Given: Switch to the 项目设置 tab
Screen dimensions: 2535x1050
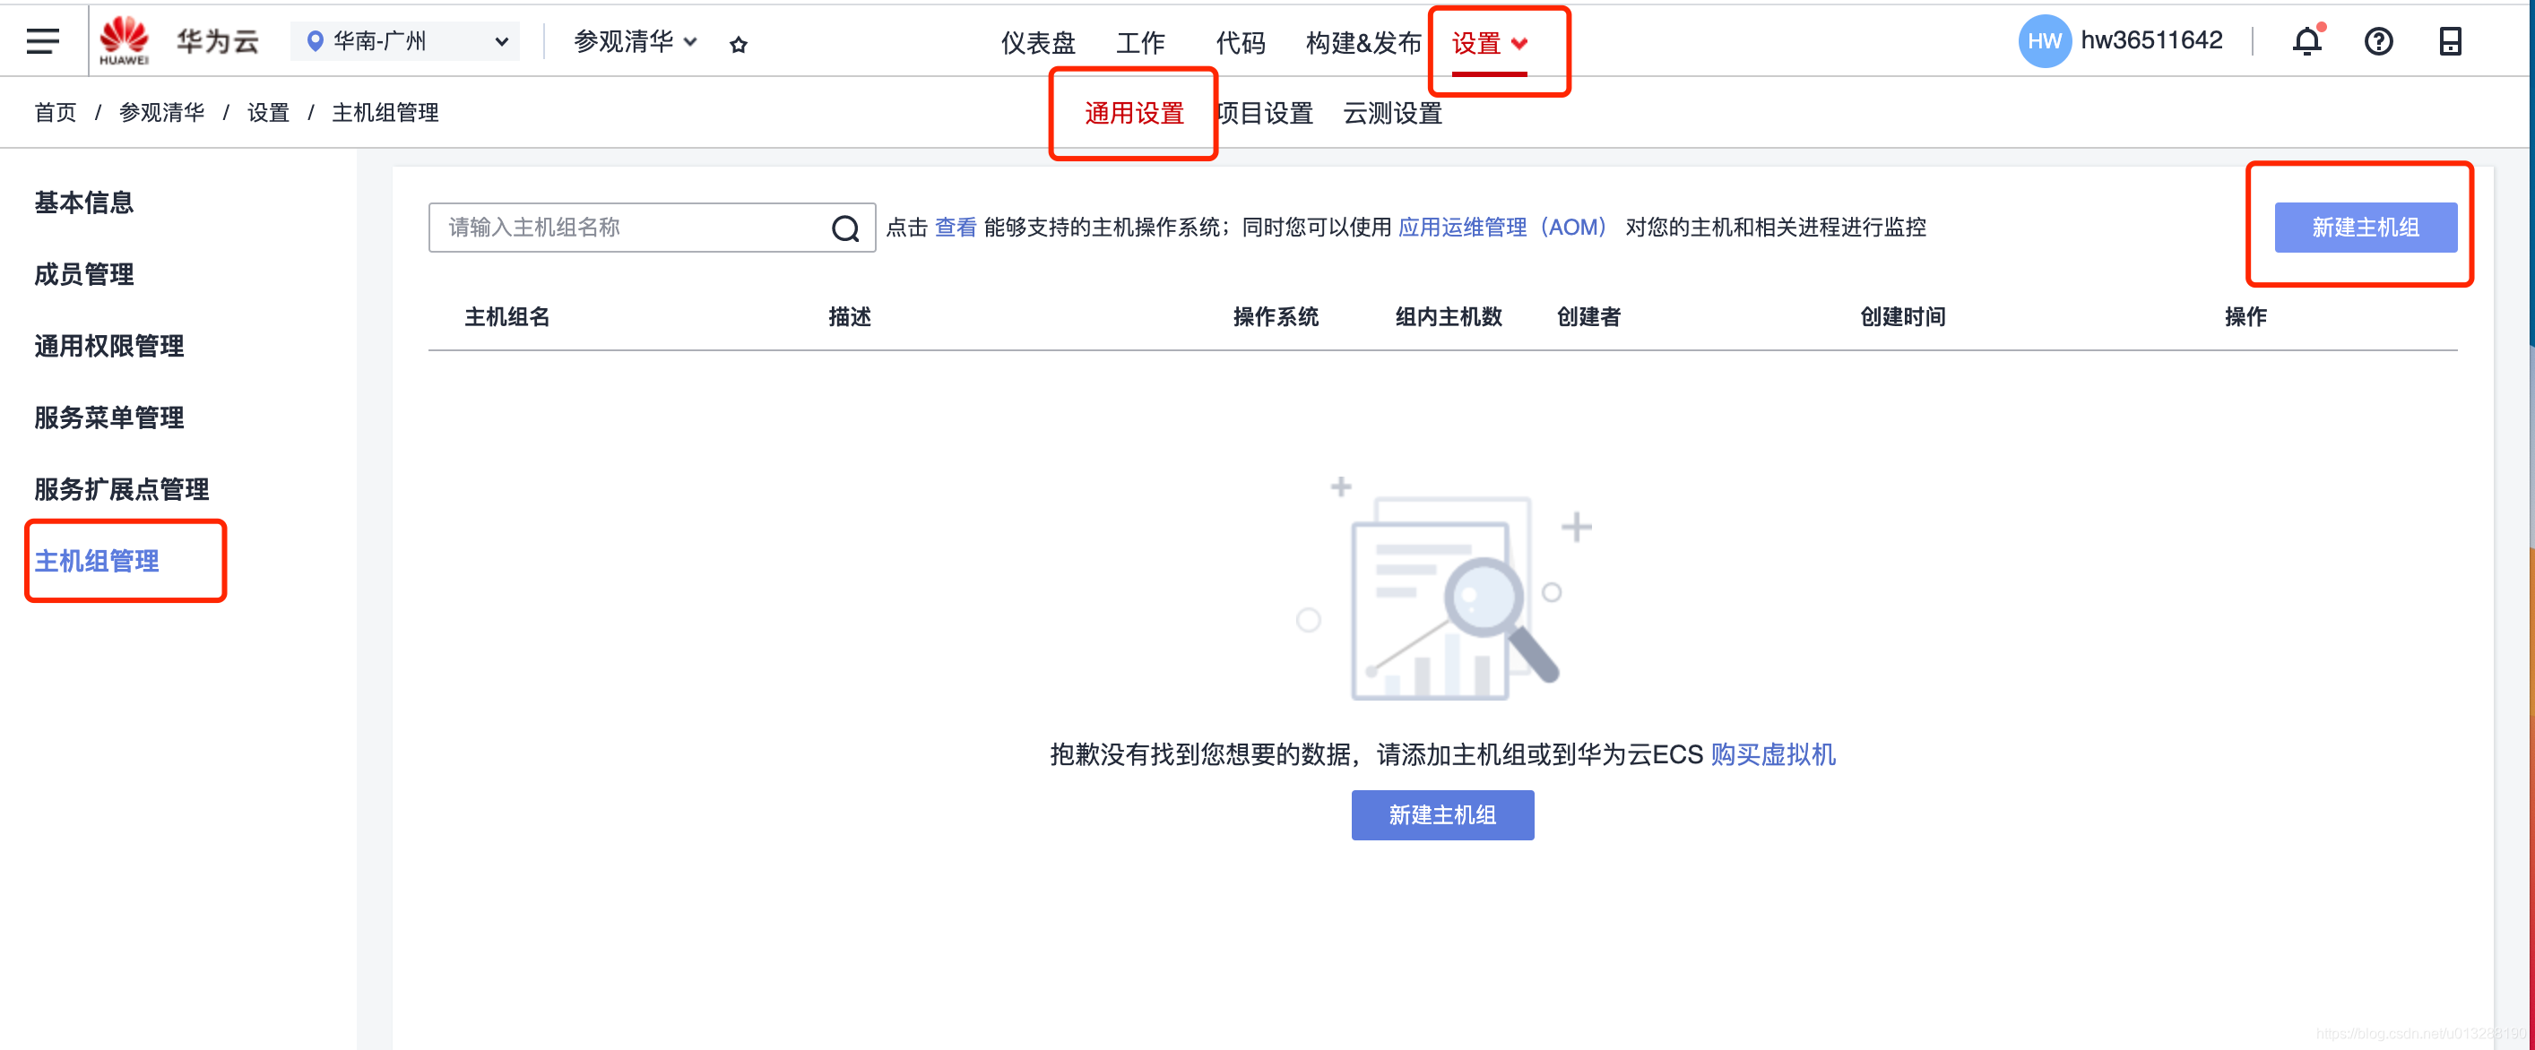Looking at the screenshot, I should (x=1266, y=113).
